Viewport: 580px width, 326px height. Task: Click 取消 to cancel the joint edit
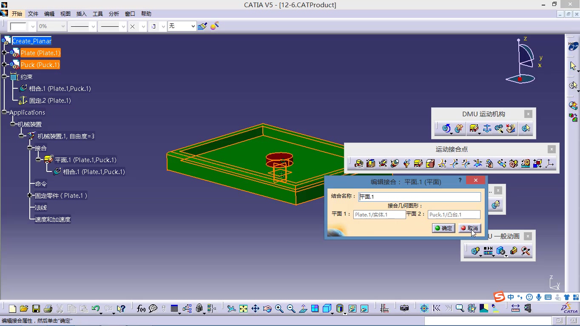click(469, 228)
